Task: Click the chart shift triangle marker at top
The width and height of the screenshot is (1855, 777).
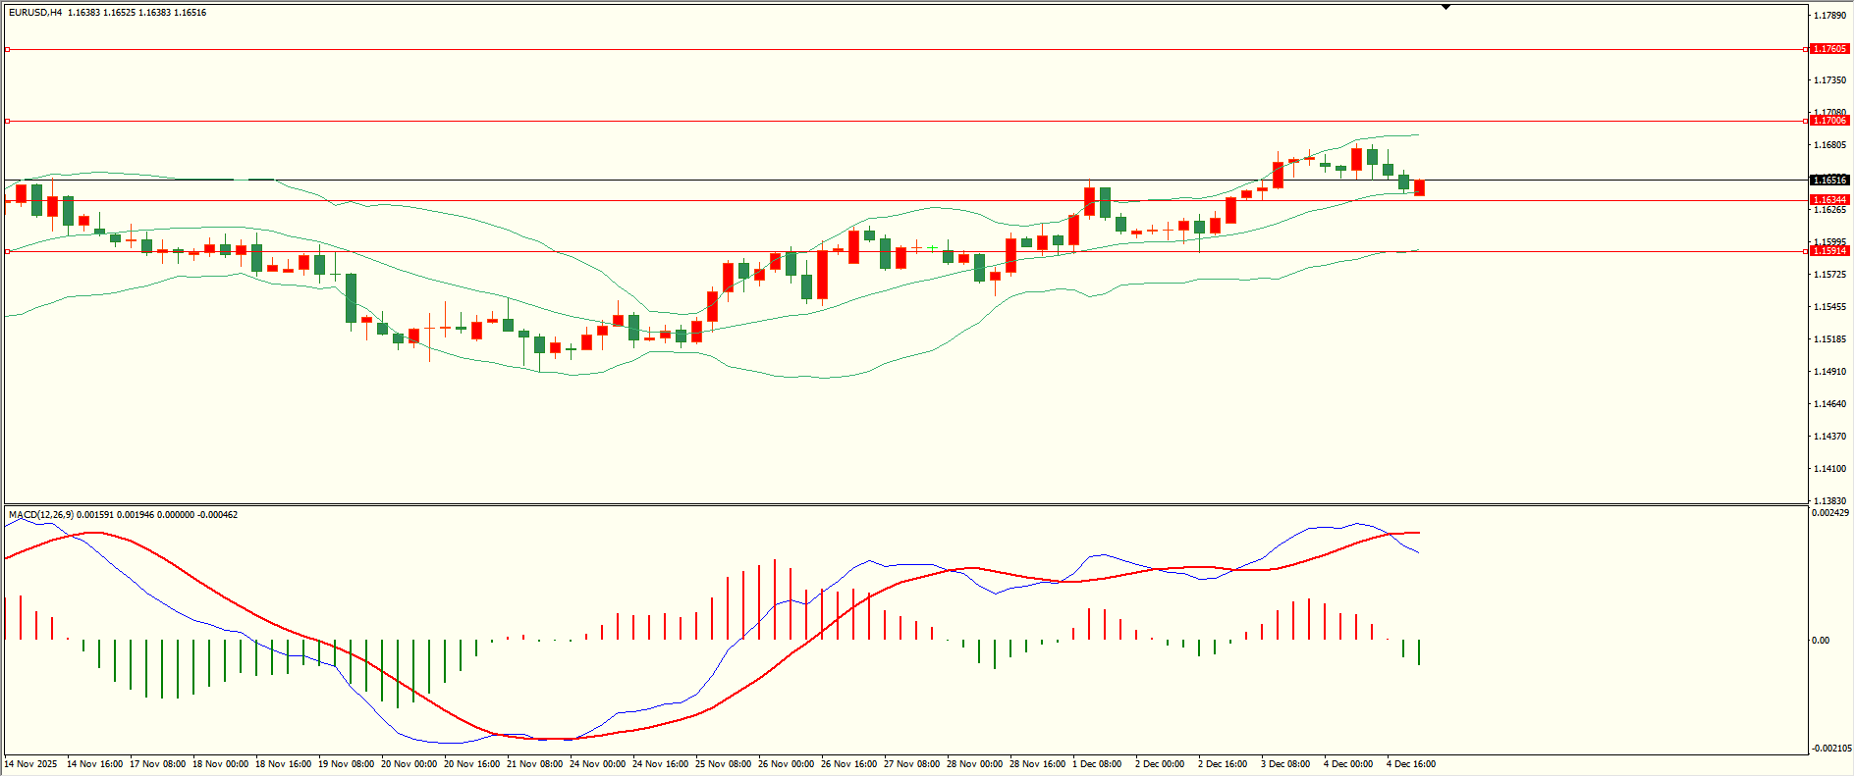Action: pyautogui.click(x=1446, y=7)
